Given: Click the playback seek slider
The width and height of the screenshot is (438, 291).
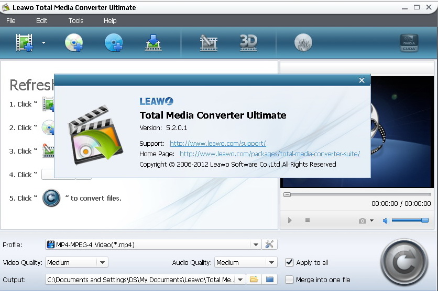Looking at the screenshot, I should tap(357, 194).
